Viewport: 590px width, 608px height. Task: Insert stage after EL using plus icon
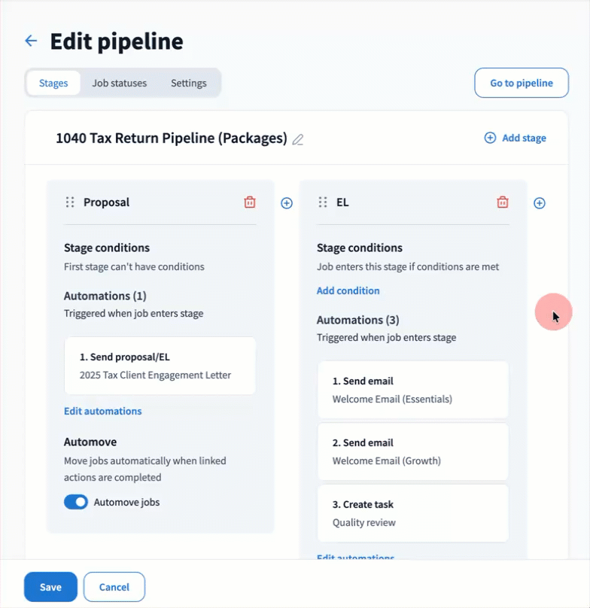(x=540, y=203)
